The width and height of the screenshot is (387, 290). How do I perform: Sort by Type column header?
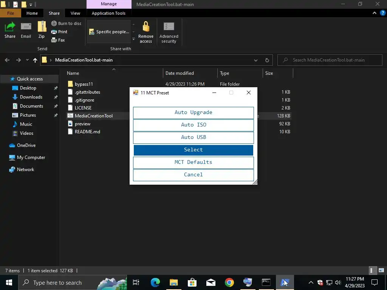[224, 73]
